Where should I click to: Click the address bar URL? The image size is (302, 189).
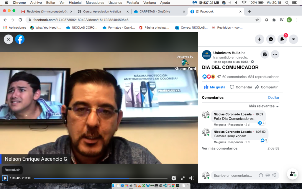click(81, 20)
